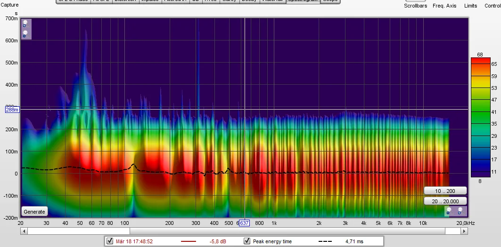Set the range with the 10 .. 200 button

tap(445, 191)
